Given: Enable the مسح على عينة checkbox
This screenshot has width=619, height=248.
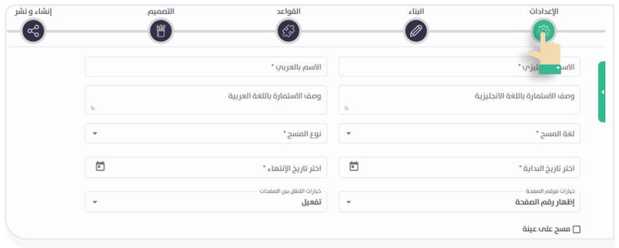Looking at the screenshot, I should click(x=576, y=229).
